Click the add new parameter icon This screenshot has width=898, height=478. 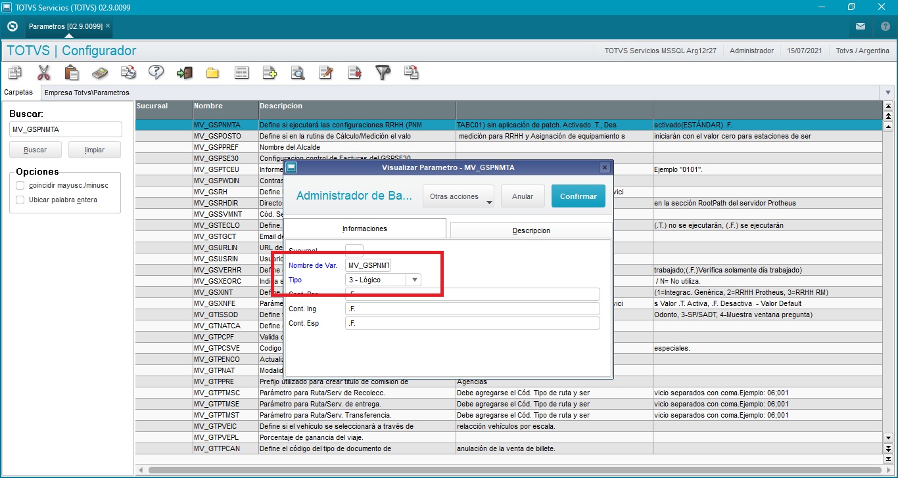[x=270, y=72]
